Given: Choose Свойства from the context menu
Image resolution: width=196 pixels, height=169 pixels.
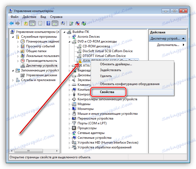Looking at the screenshot, I should click(x=133, y=92).
